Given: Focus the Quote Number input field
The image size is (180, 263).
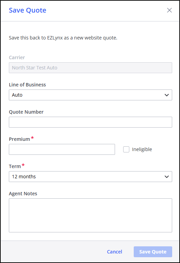Looking at the screenshot, I should pyautogui.click(x=91, y=122).
